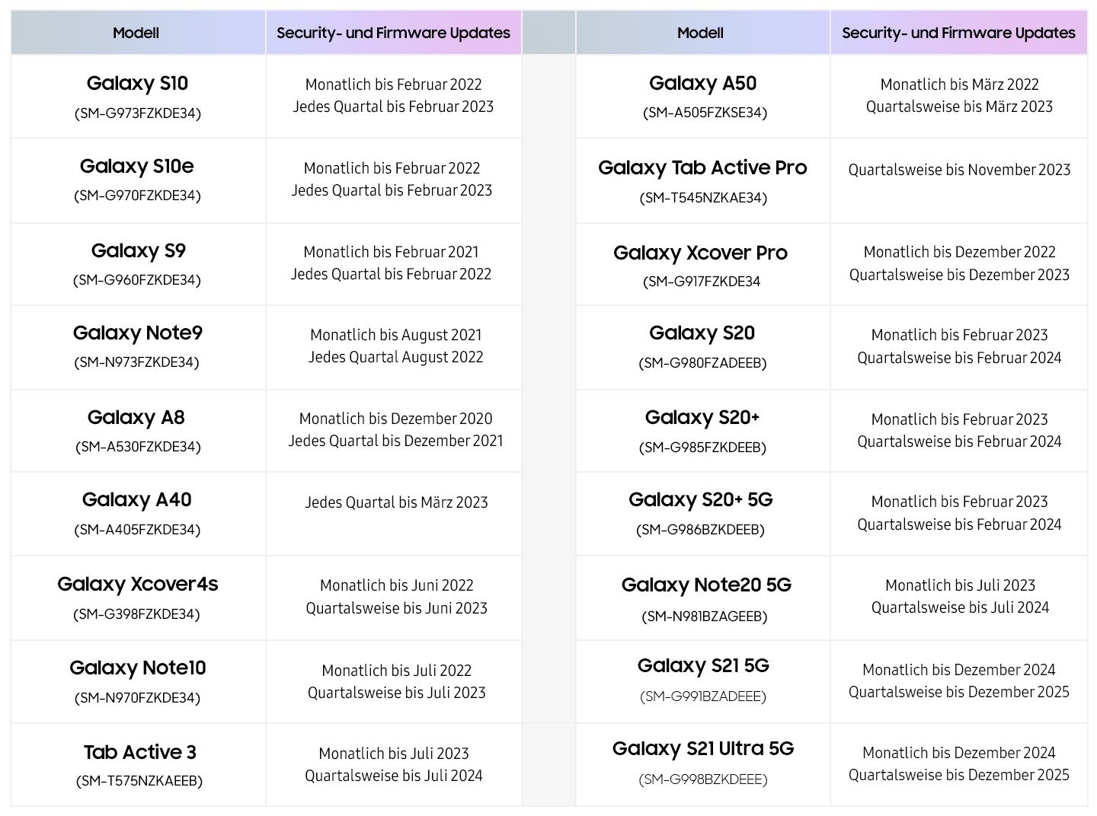Select Galaxy Xcover Pro update text

pyautogui.click(x=960, y=263)
